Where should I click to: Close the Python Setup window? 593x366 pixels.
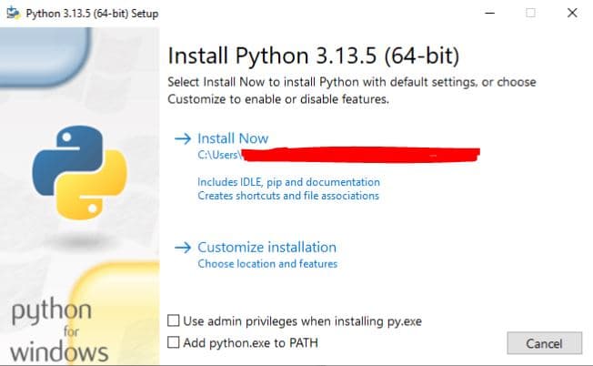pos(571,13)
